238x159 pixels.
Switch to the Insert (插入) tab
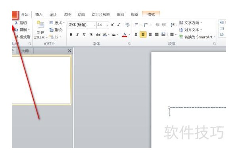(x=39, y=14)
